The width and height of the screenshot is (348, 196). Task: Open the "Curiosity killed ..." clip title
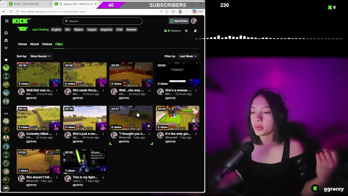[39, 134]
